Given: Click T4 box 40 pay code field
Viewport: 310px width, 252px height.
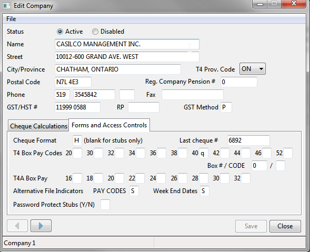Looking at the screenshot, I should [x=204, y=153].
